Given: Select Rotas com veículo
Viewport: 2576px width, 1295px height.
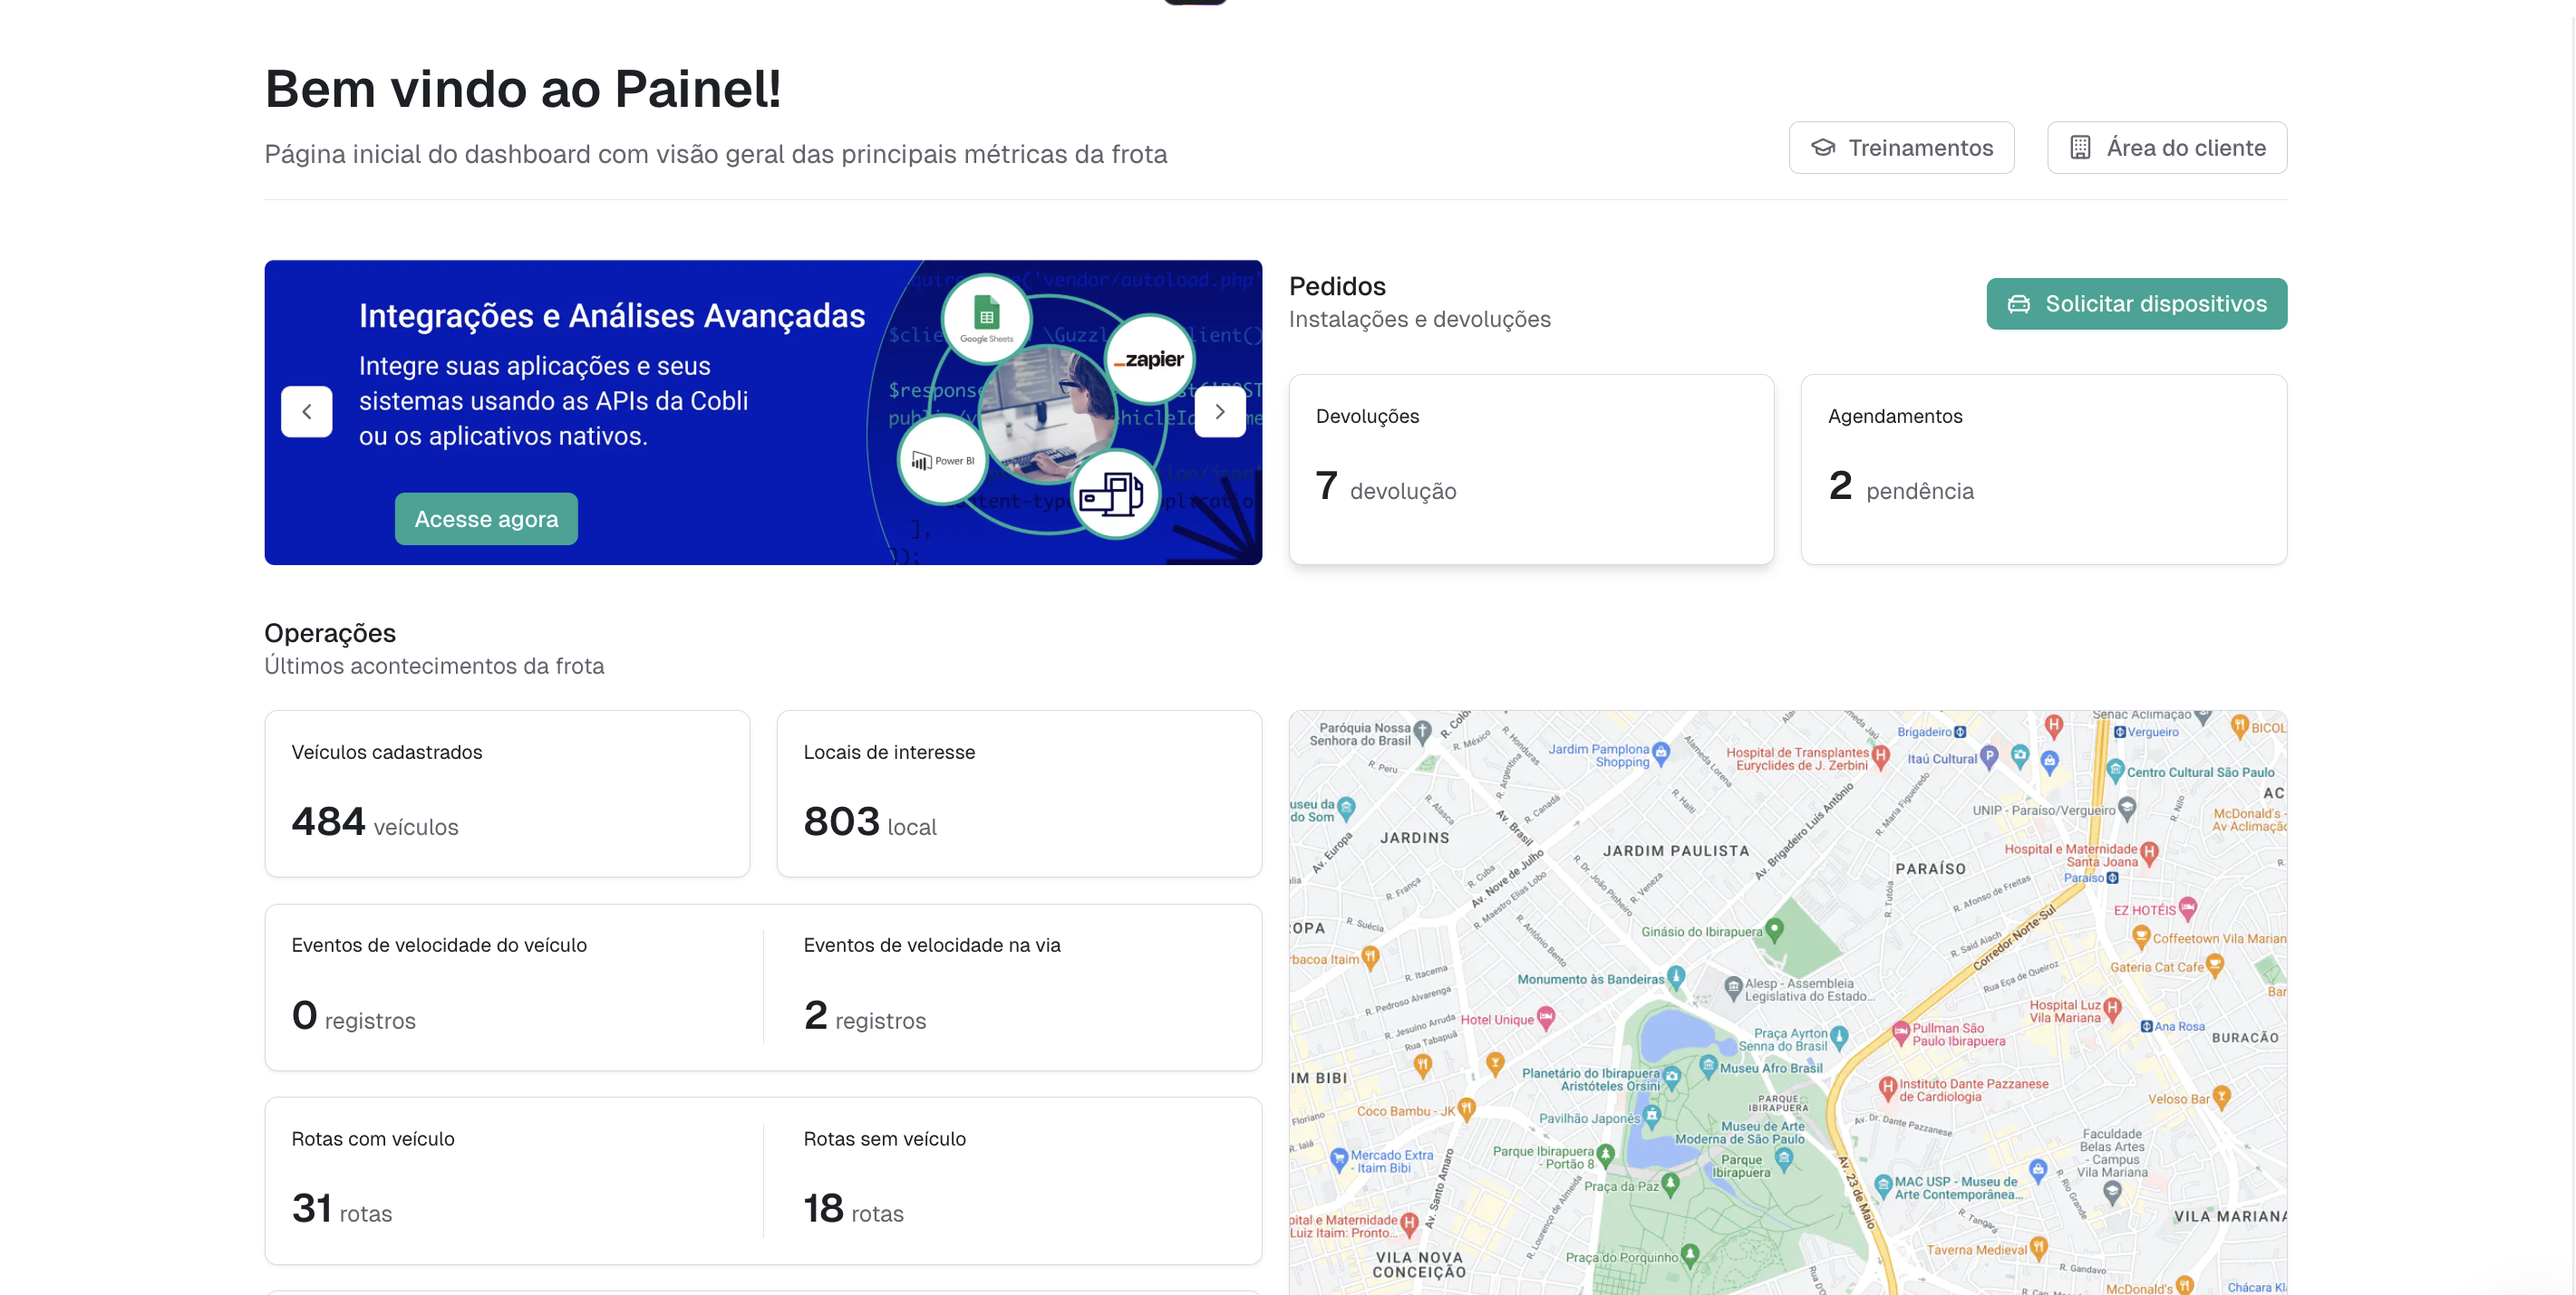Looking at the screenshot, I should (x=514, y=1181).
